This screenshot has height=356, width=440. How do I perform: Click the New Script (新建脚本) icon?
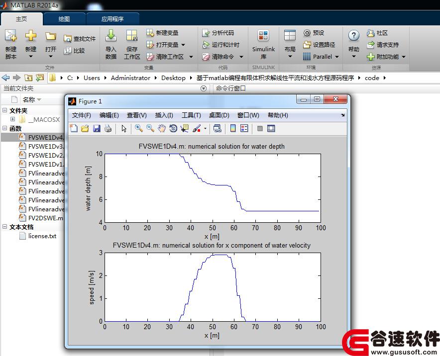pos(11,36)
